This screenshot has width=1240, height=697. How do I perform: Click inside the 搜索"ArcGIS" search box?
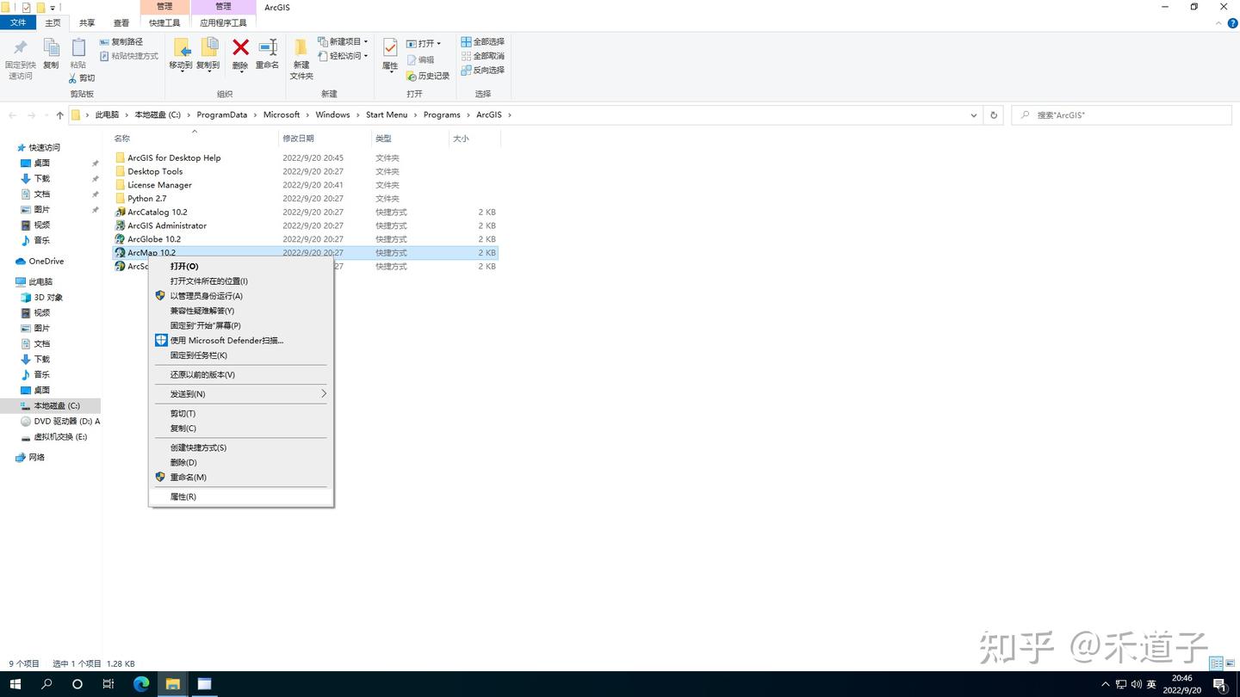(x=1119, y=114)
